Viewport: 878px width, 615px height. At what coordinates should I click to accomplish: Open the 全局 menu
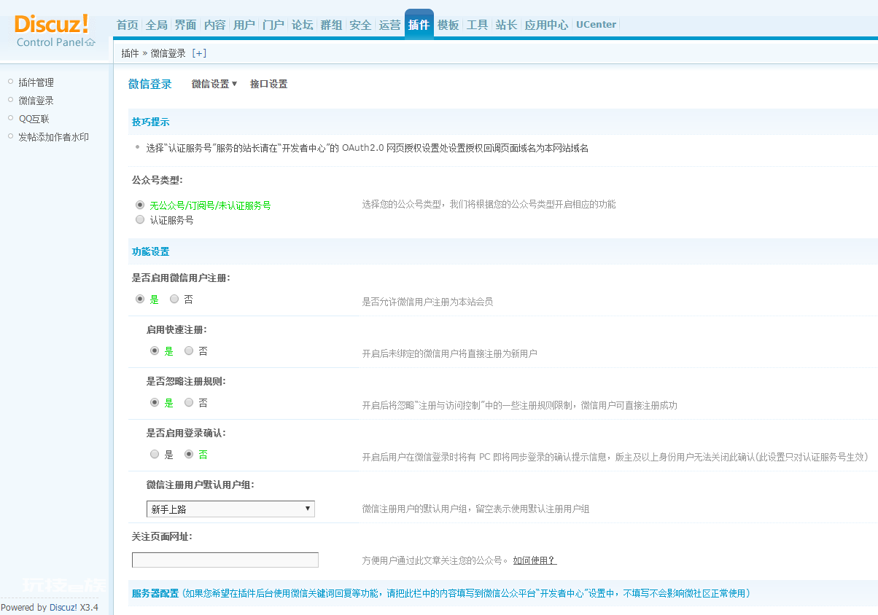pyautogui.click(x=157, y=25)
